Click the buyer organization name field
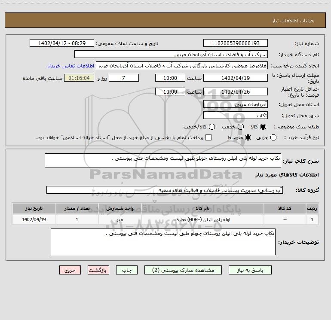 171,54
